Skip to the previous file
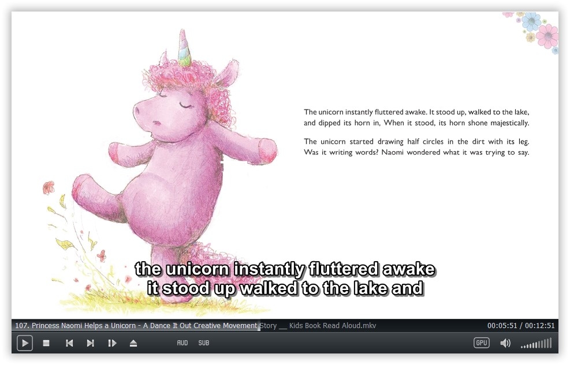Screen dimensions: 570x365 (x=69, y=343)
